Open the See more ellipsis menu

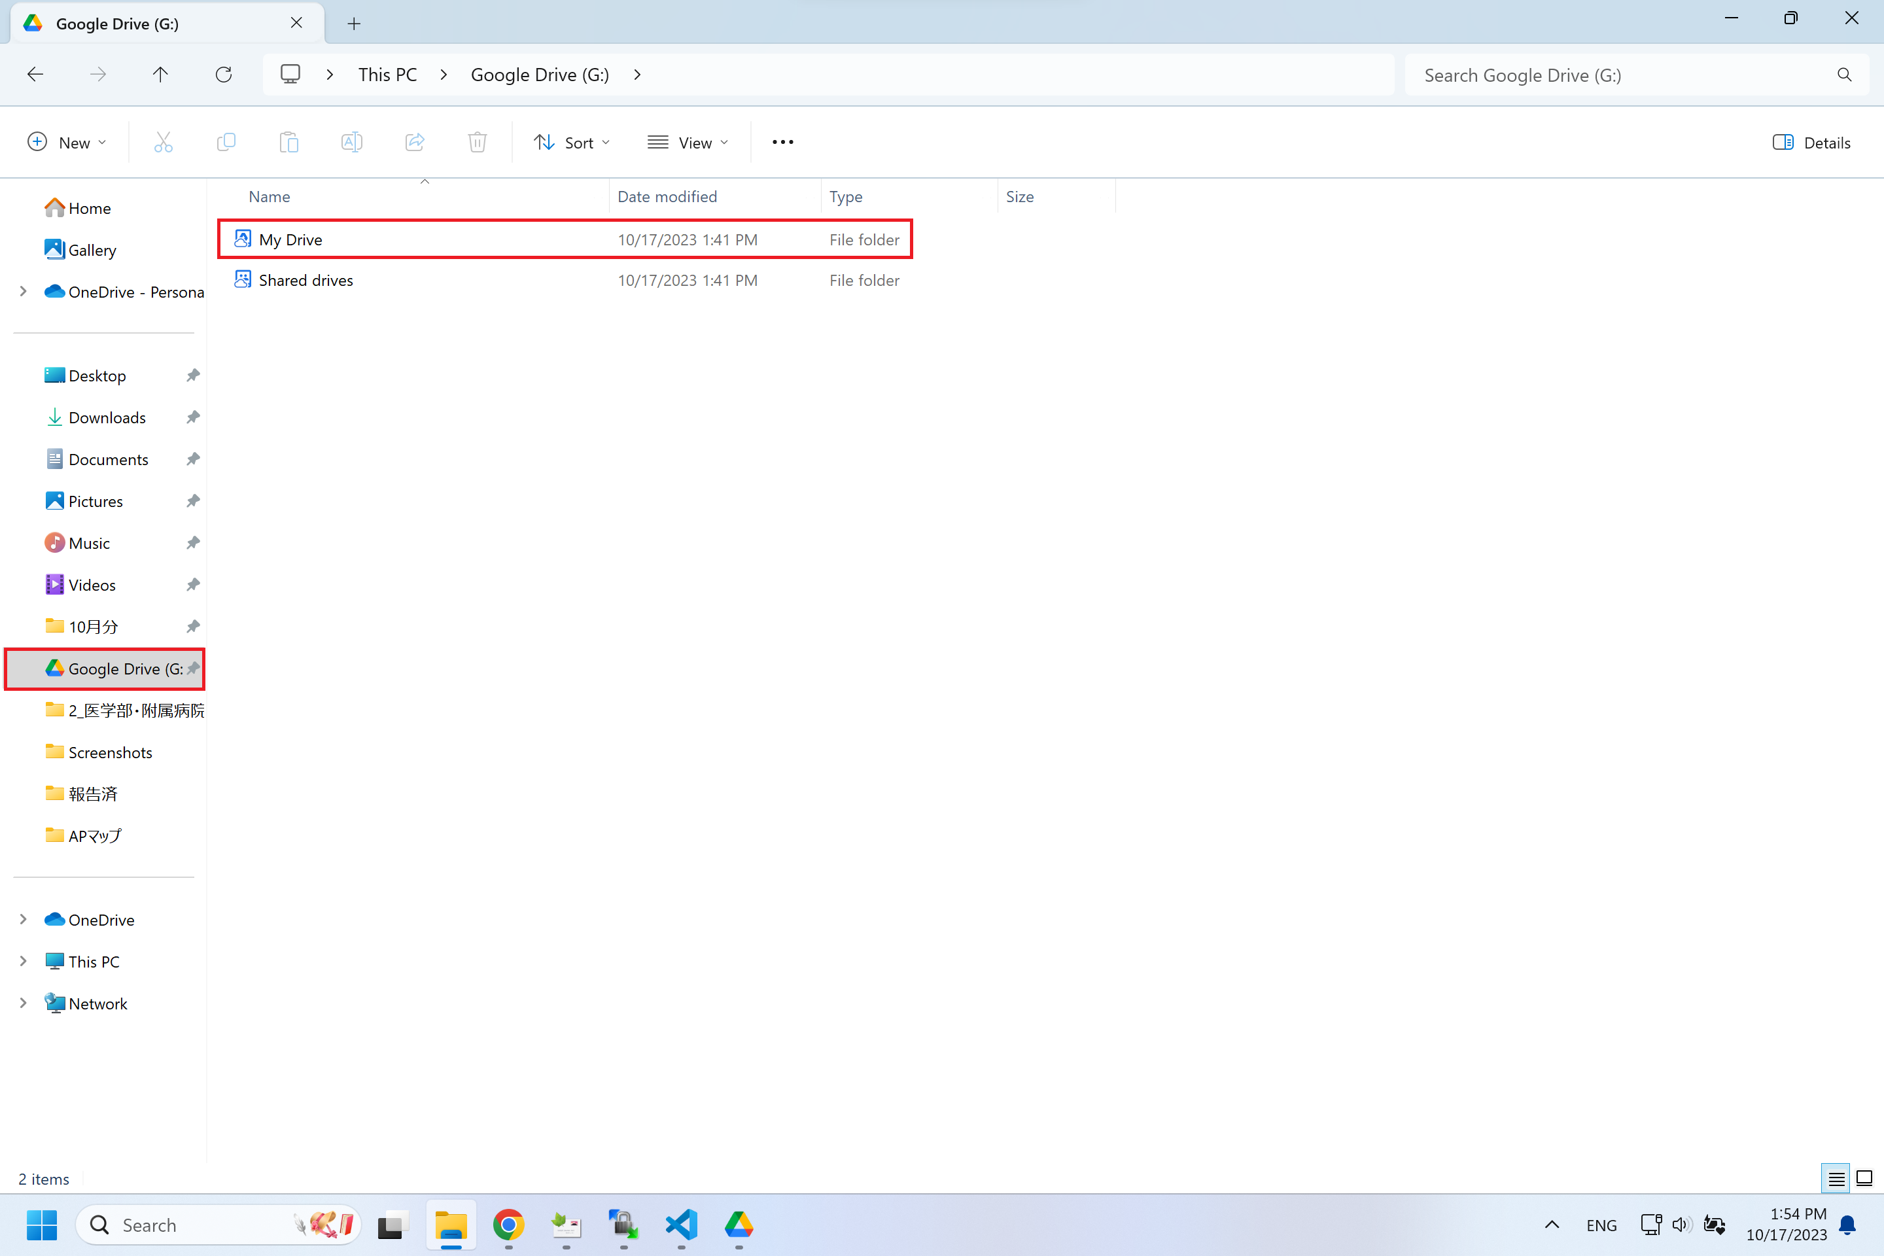point(782,143)
